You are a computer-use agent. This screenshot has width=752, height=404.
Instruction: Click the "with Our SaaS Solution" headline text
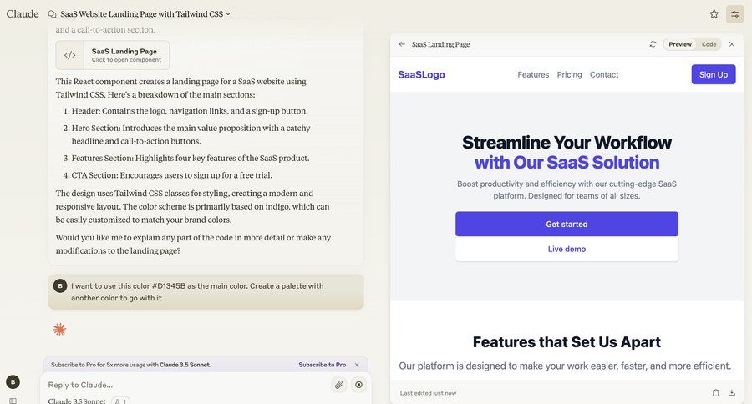pyautogui.click(x=567, y=163)
